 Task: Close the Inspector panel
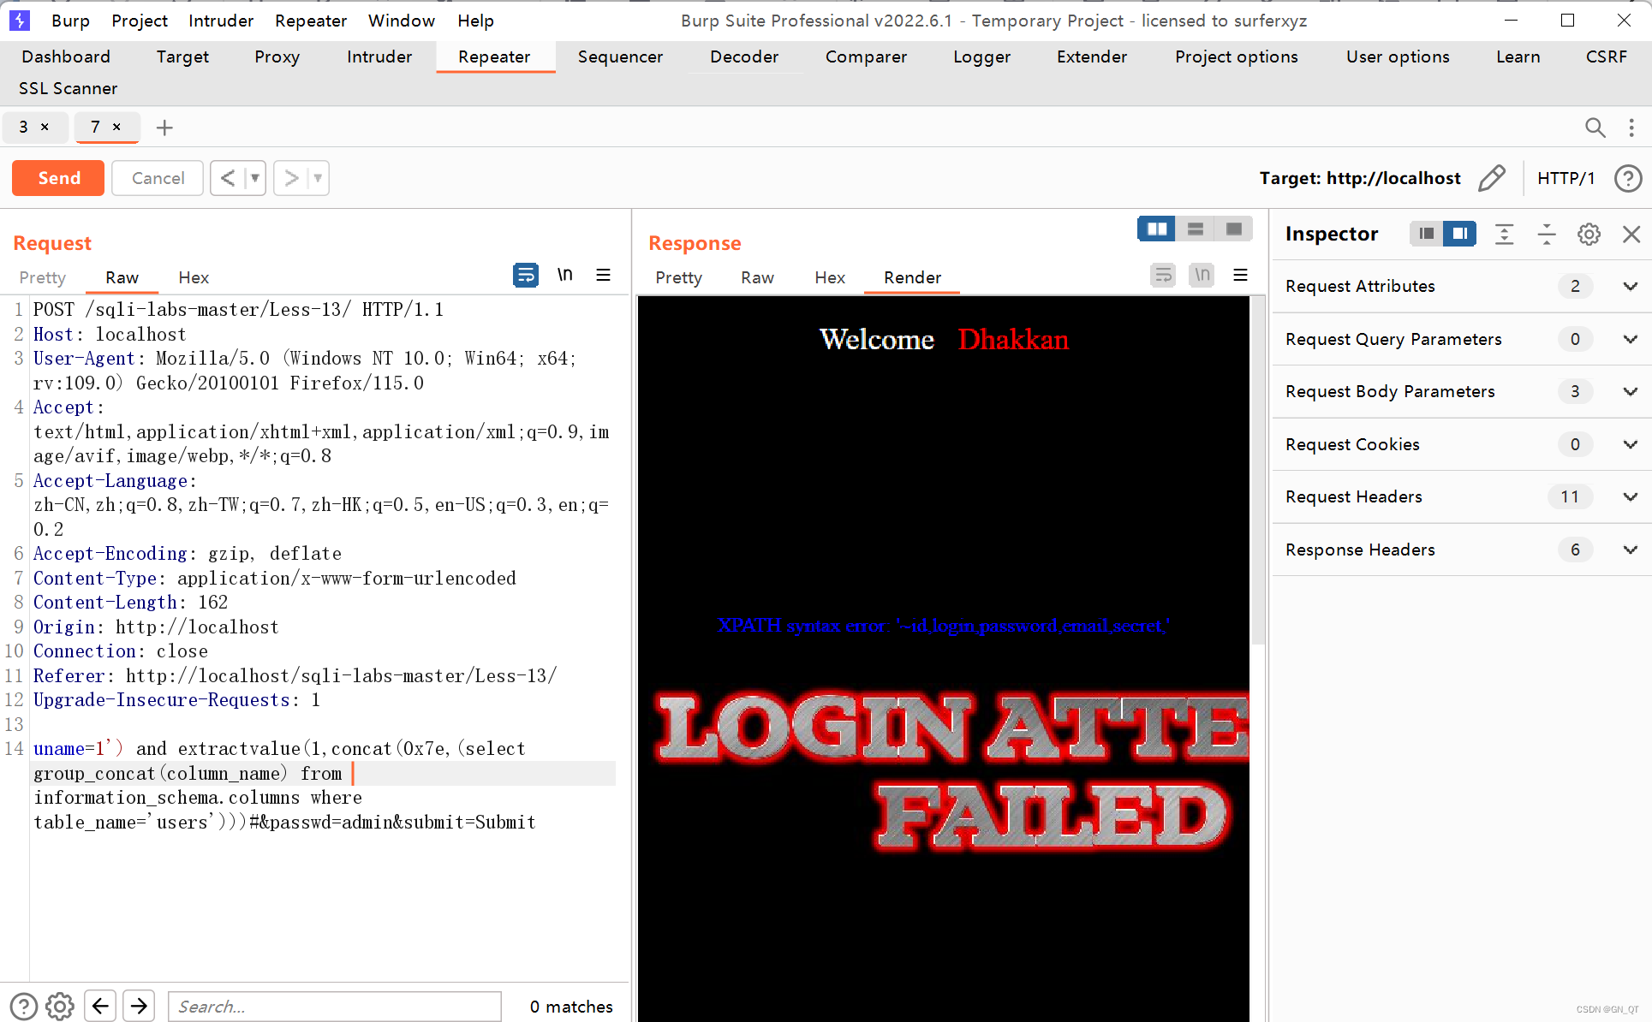point(1631,234)
